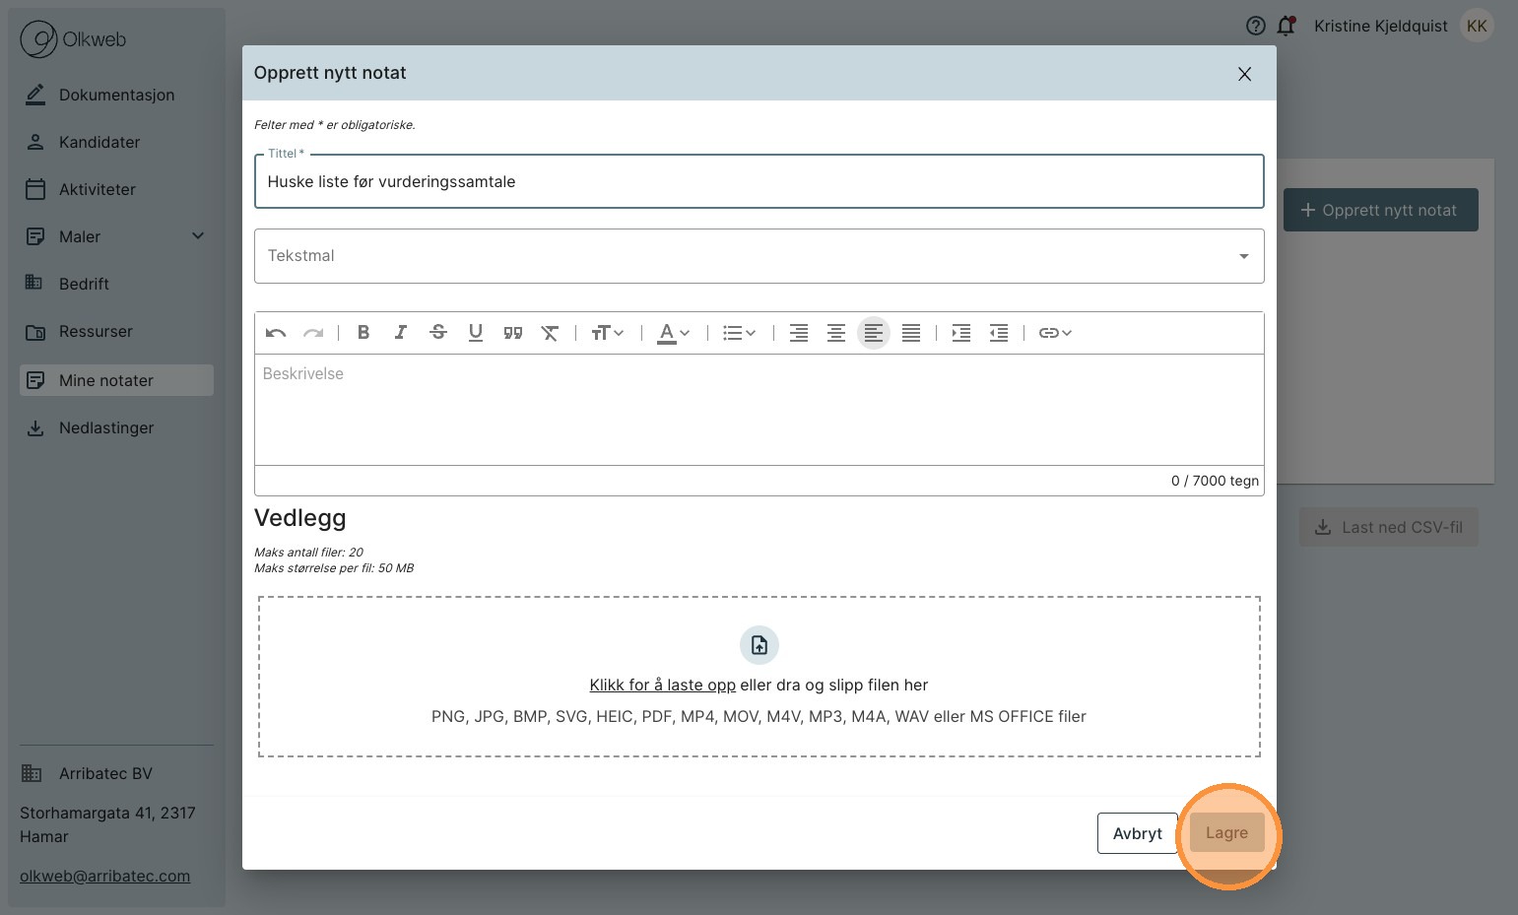1518x915 pixels.
Task: Insert a blockquote
Action: (x=513, y=333)
